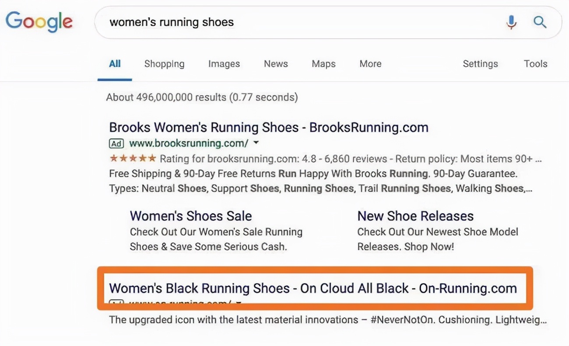The width and height of the screenshot is (569, 346).
Task: Expand the More search options menu
Action: point(370,64)
